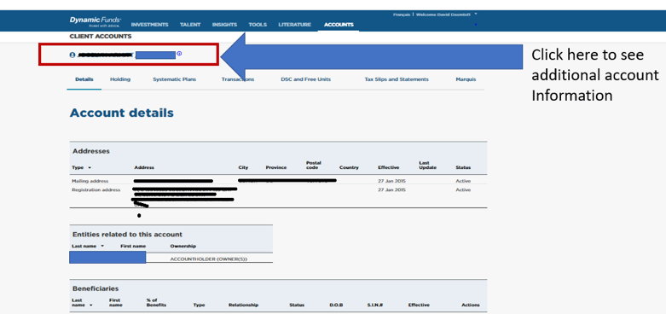Open the Investments menu
Viewport: 666px width, 314px height.
click(x=149, y=25)
